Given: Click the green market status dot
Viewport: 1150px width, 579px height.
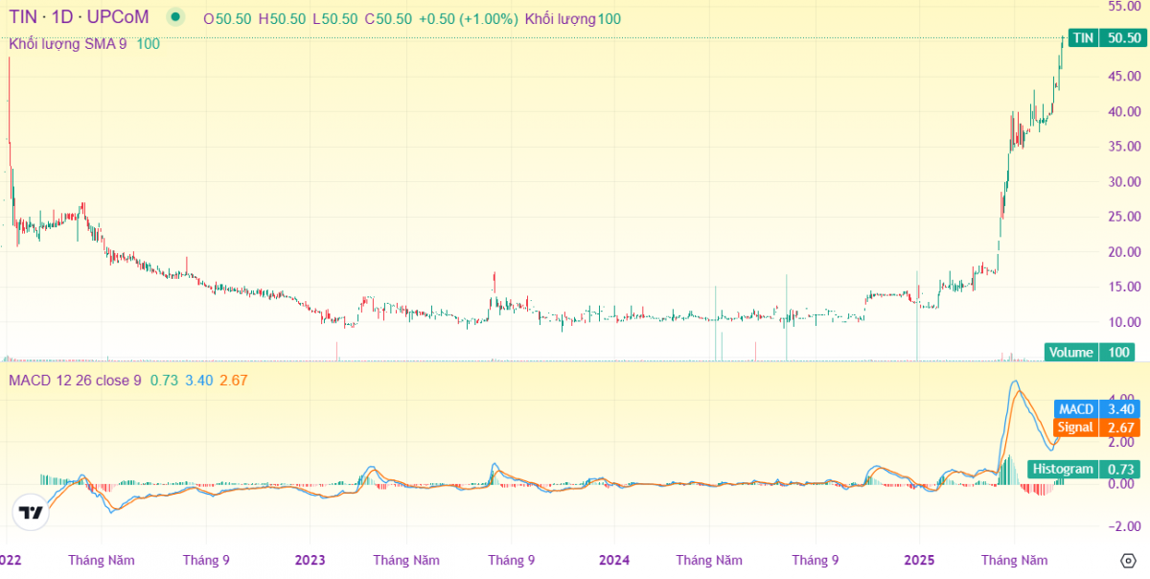Looking at the screenshot, I should point(173,16).
